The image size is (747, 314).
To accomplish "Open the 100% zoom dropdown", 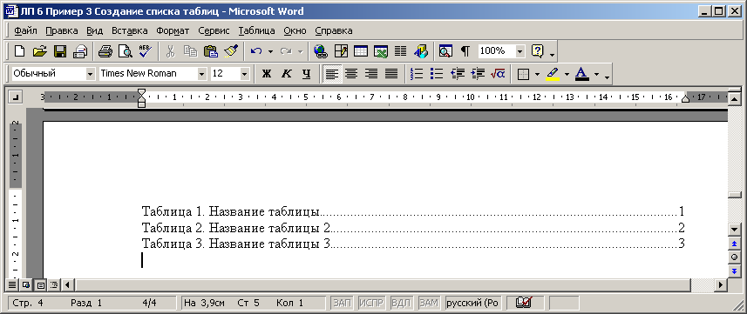I will tap(520, 51).
